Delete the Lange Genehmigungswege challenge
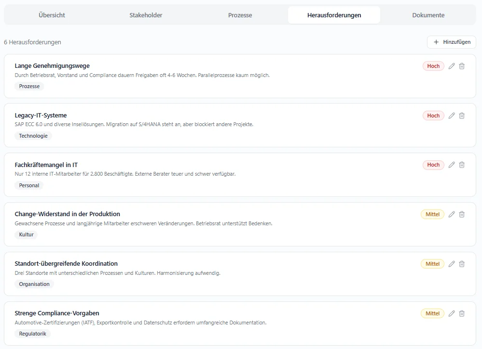Viewport: 482px width, 349px height. 462,66
